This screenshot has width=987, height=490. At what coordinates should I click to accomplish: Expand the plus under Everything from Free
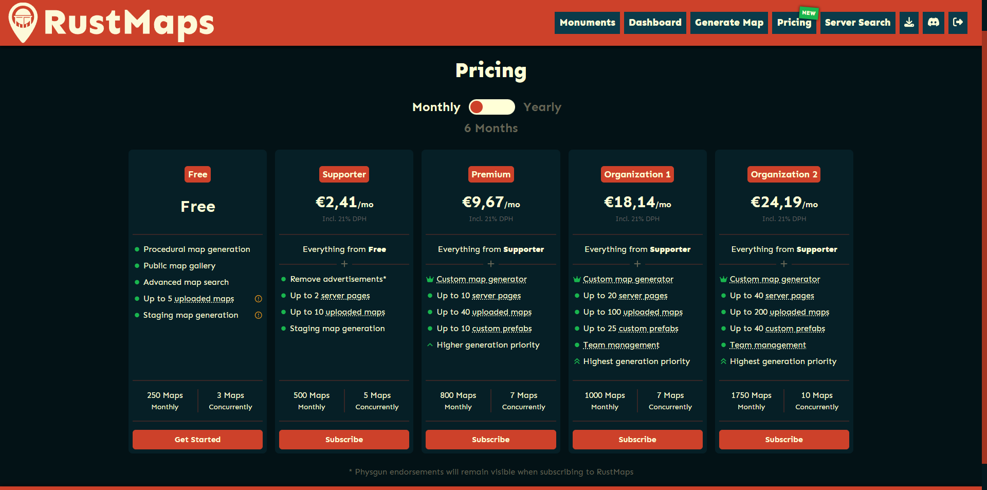(x=344, y=264)
